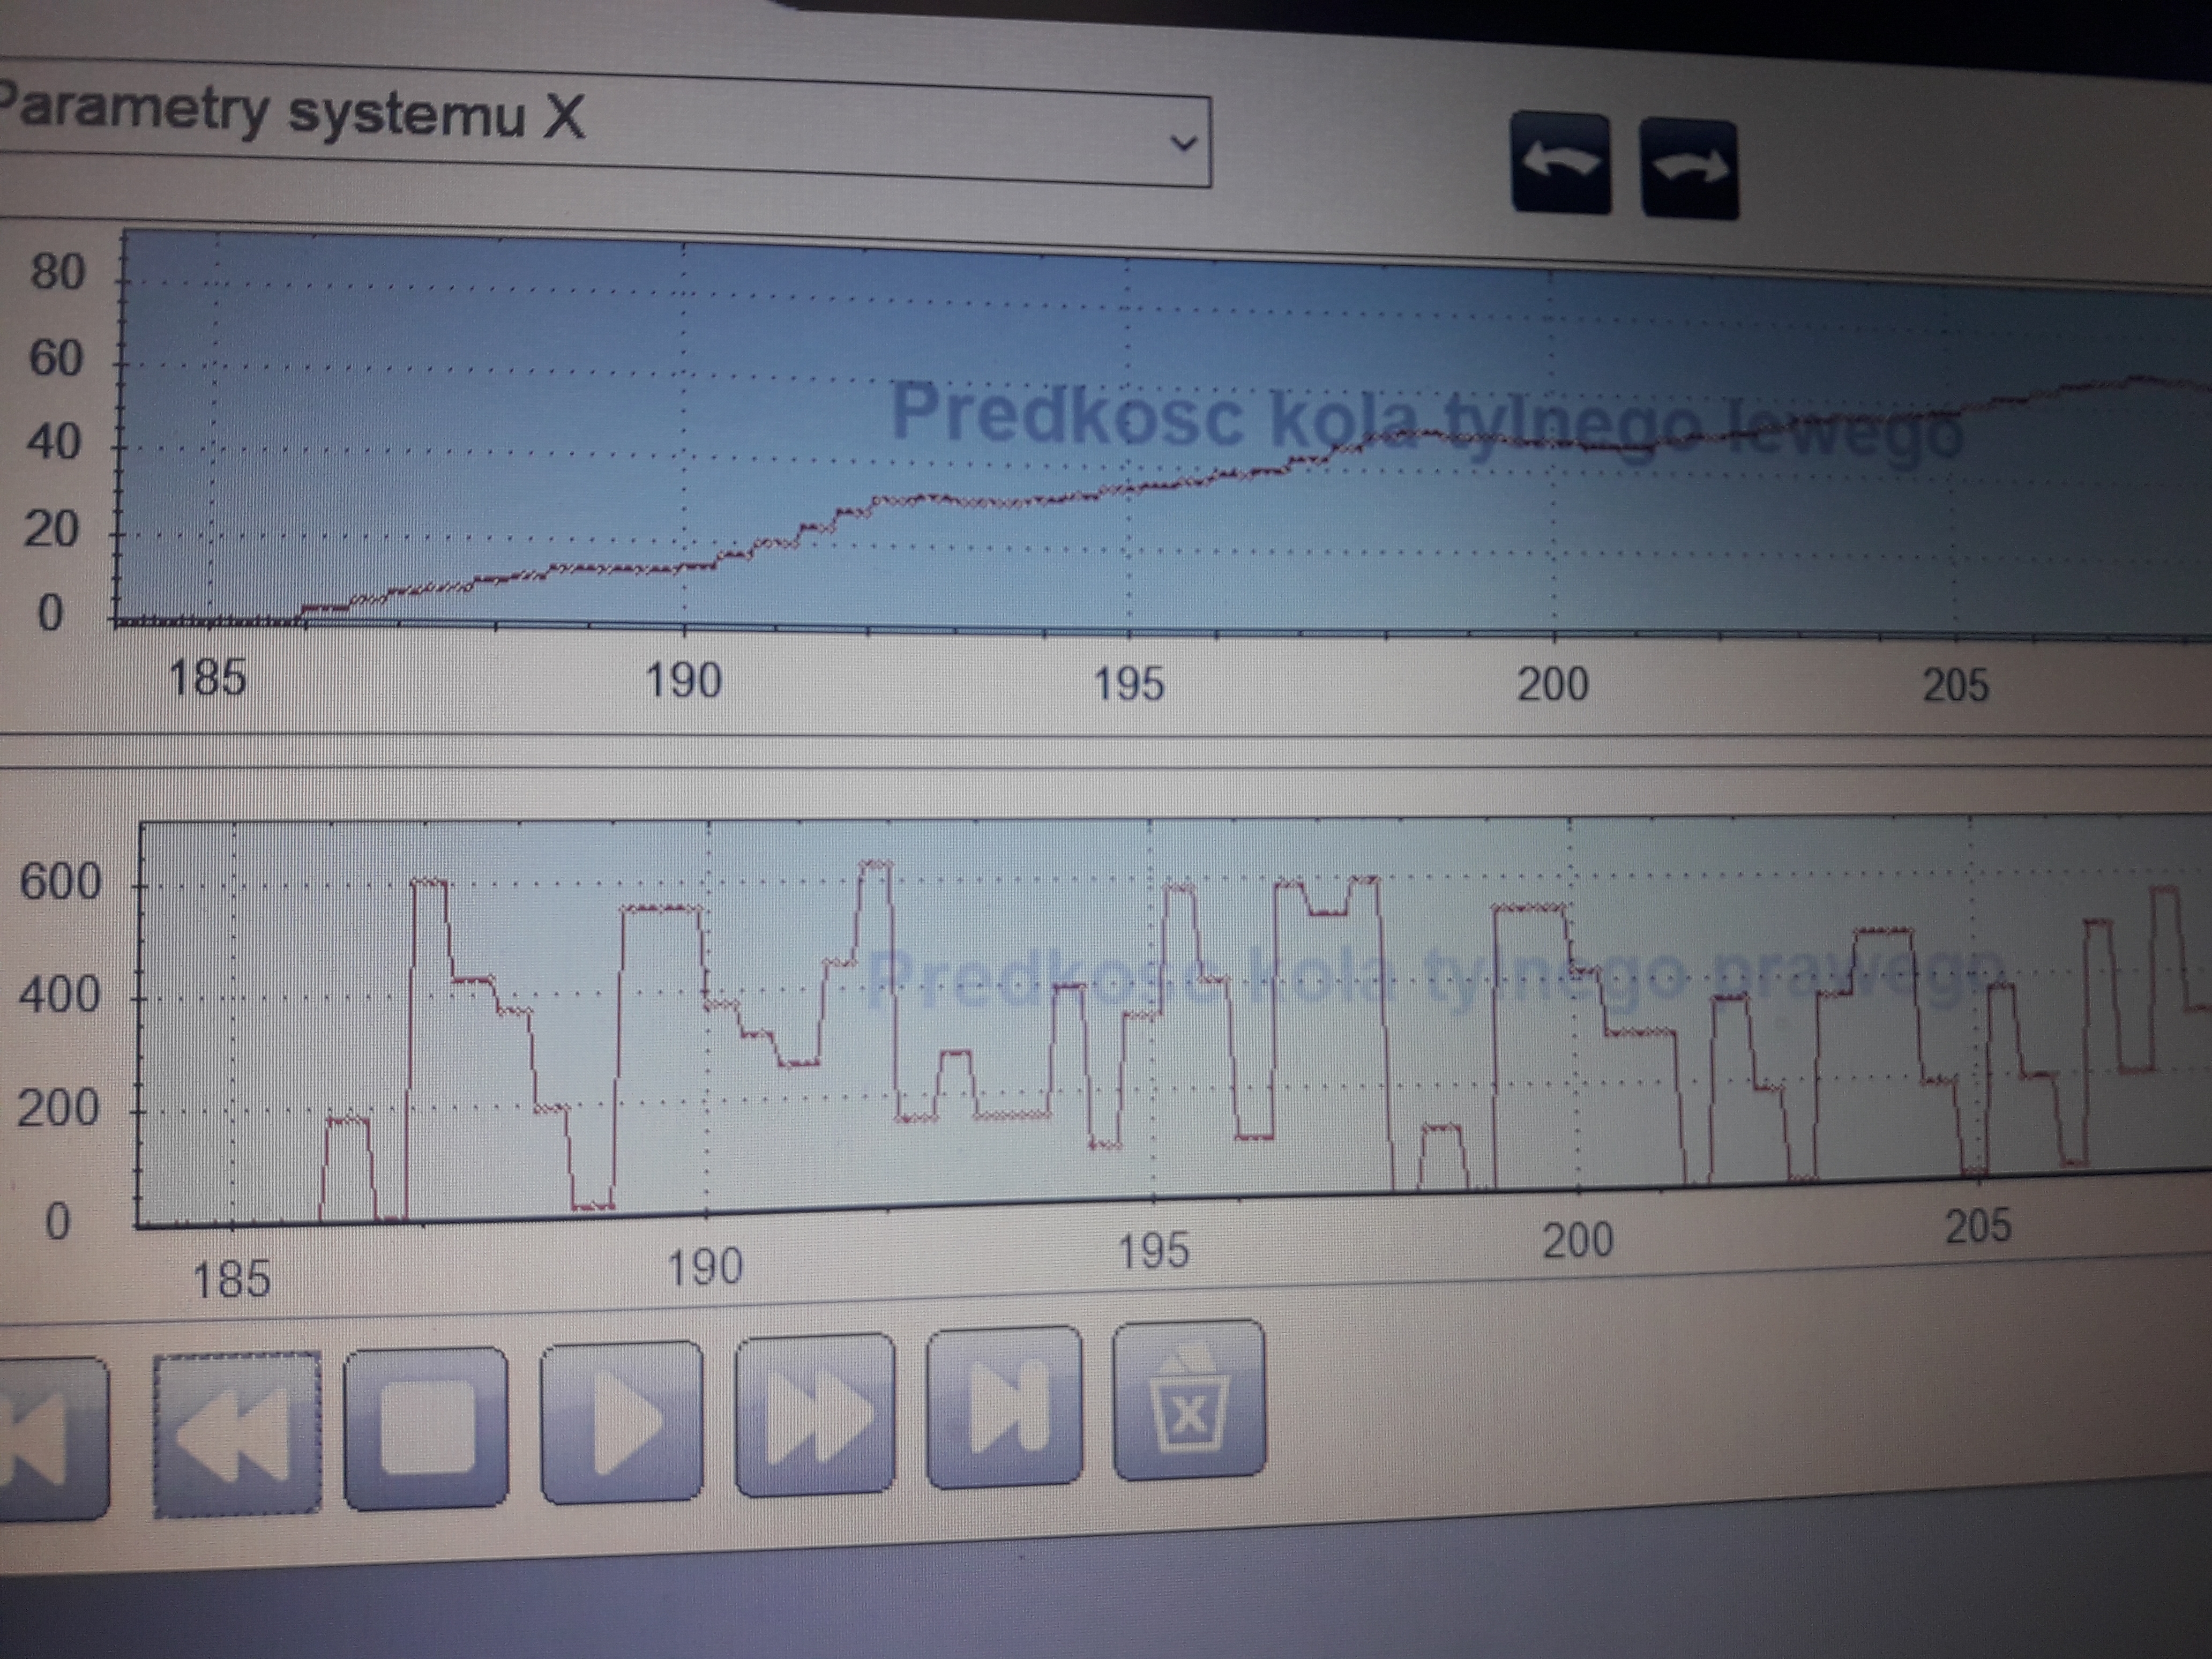
Task: Click the 60 value on upper graph axis
Action: point(56,358)
